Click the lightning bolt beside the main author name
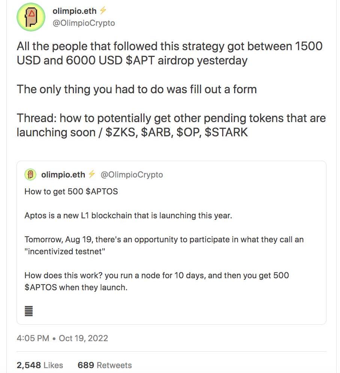 pos(102,12)
